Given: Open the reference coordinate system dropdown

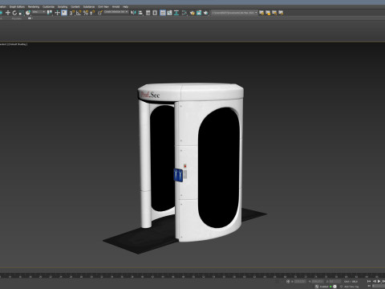Looking at the screenshot, I should 38,12.
